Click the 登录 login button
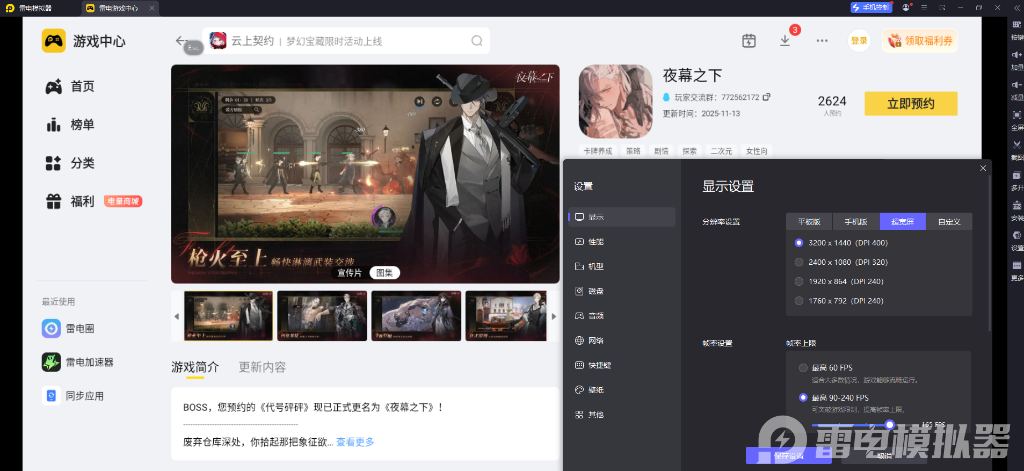The width and height of the screenshot is (1024, 471). [859, 41]
